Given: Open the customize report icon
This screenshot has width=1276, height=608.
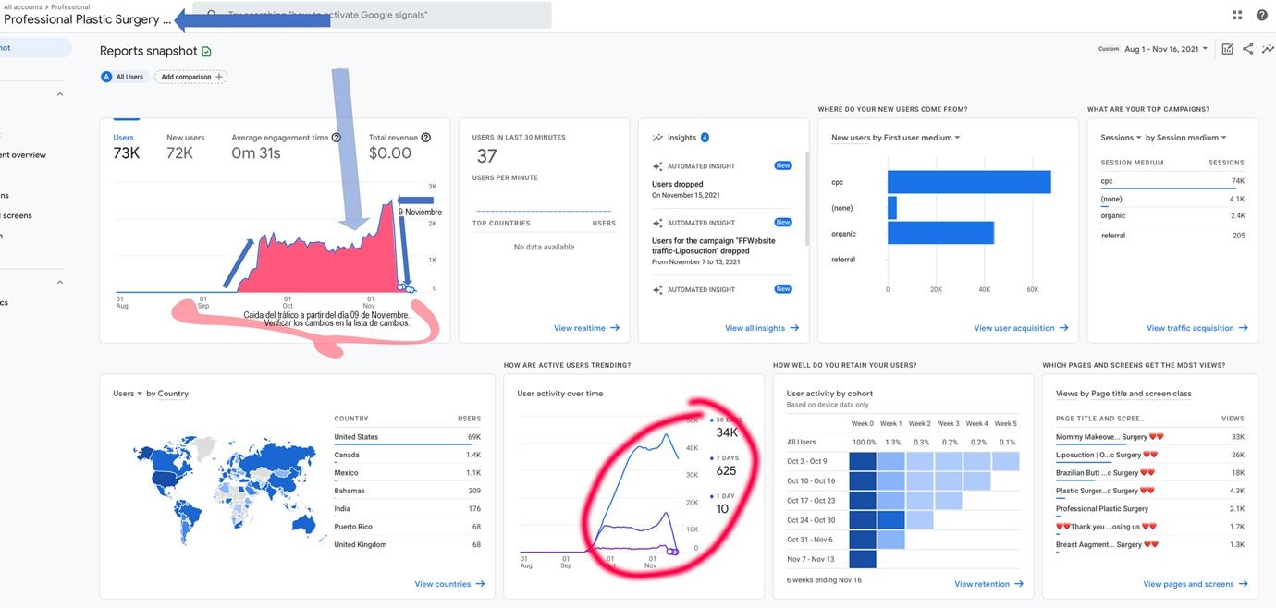Looking at the screenshot, I should click(1227, 49).
